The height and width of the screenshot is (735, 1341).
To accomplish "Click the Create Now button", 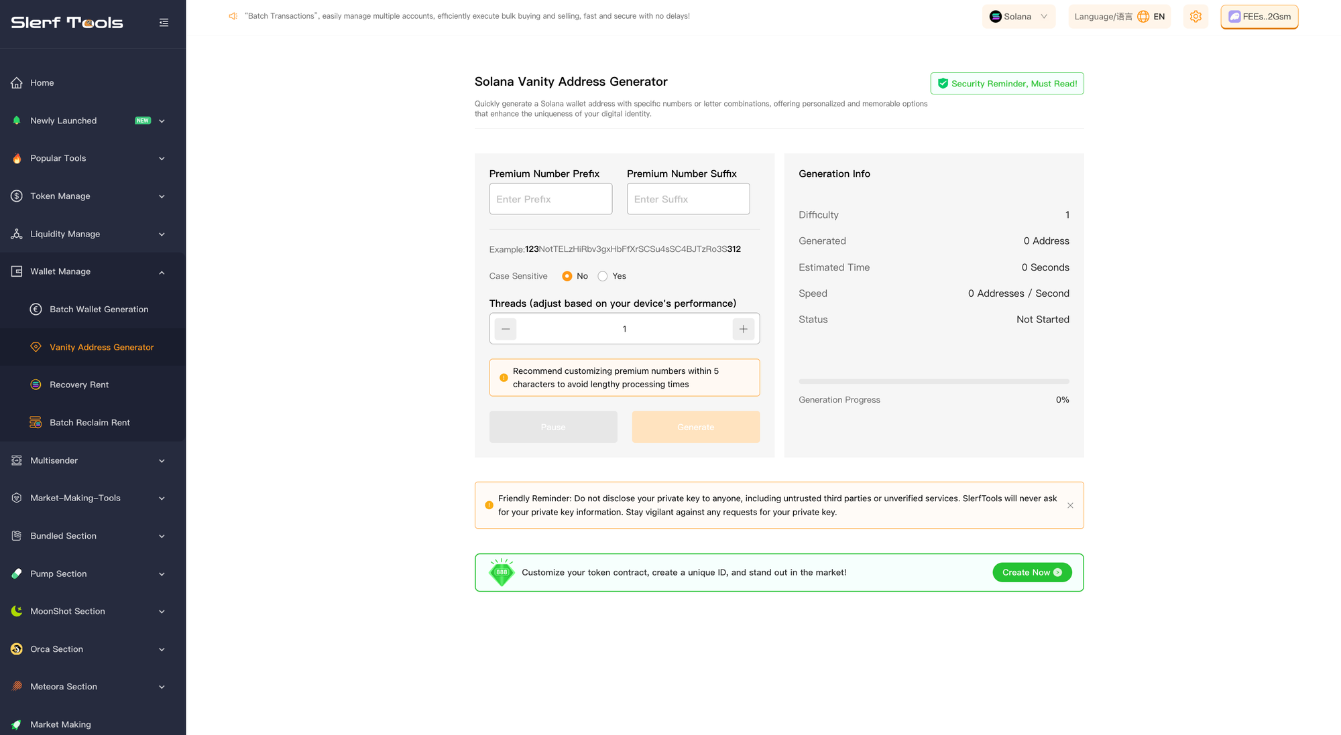I will click(x=1031, y=572).
